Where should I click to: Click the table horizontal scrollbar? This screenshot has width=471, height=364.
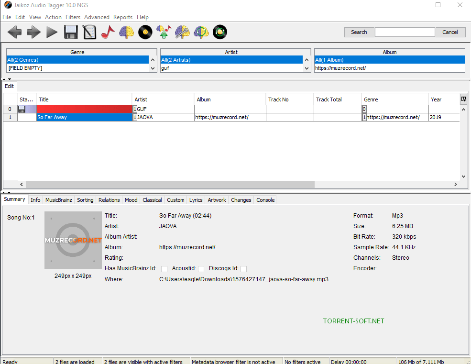(x=170, y=184)
